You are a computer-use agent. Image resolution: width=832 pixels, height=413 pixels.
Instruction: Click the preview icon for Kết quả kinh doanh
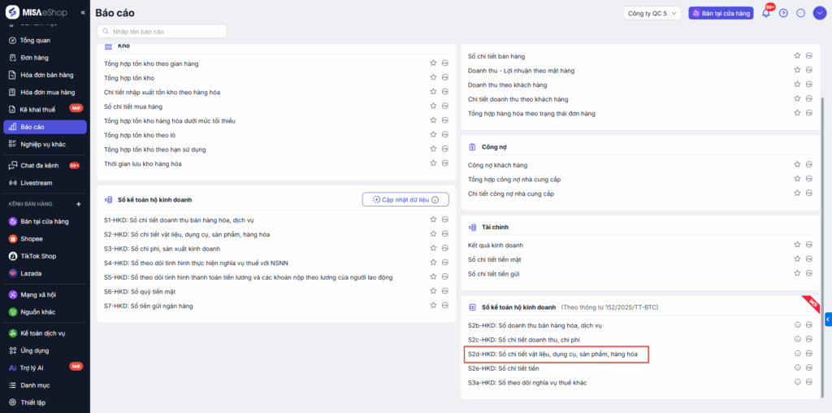click(x=808, y=245)
